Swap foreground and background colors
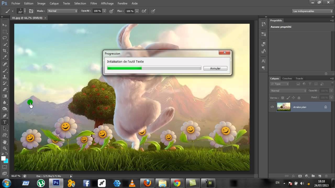This screenshot has height=188, width=335. (x=7, y=154)
